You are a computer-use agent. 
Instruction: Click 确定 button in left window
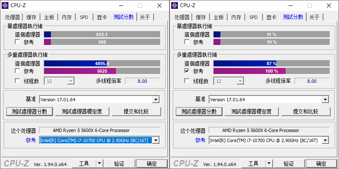point(152,164)
